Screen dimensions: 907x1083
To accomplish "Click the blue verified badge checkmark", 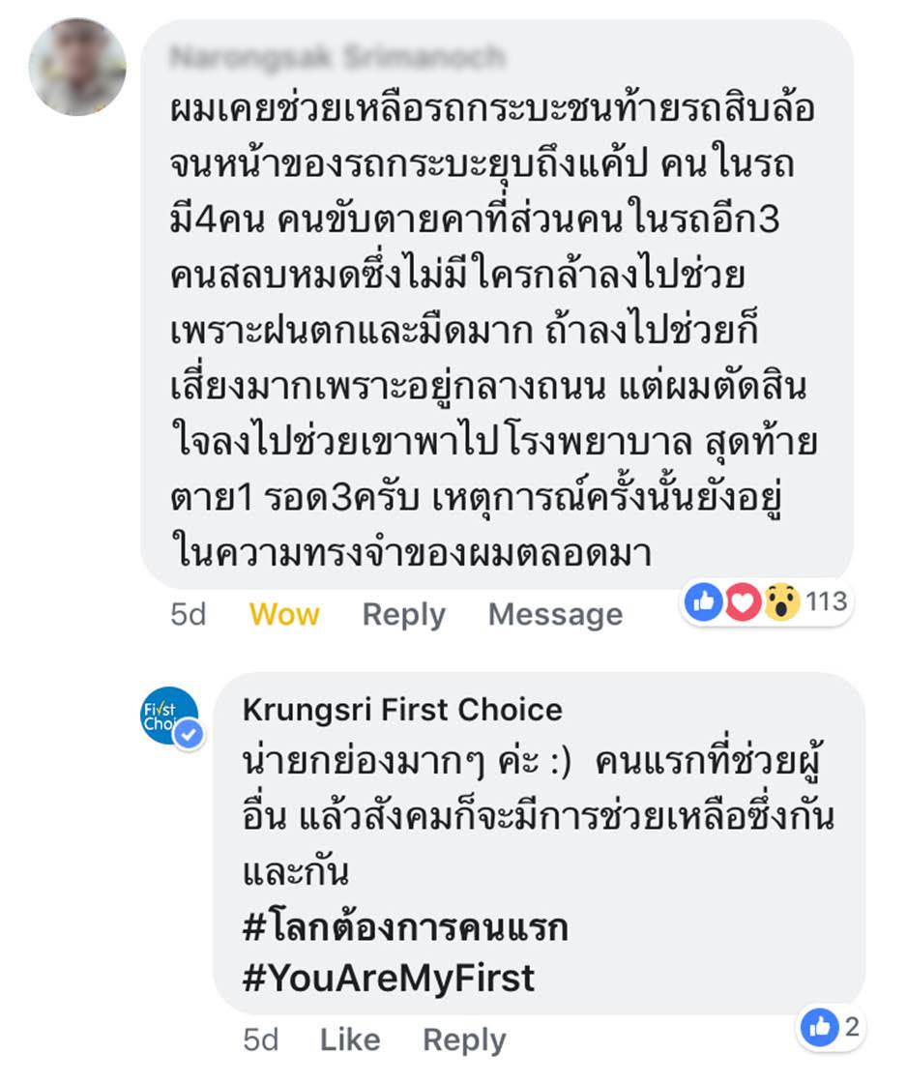I will coord(189,734).
